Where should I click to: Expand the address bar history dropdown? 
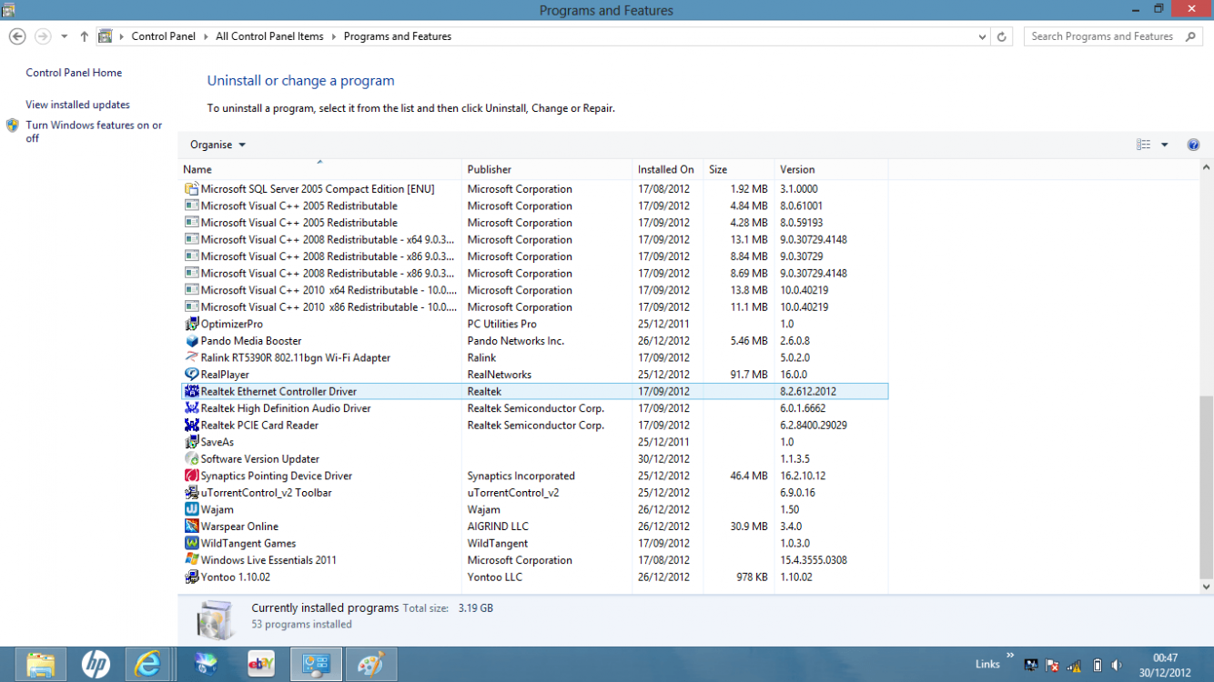(982, 36)
